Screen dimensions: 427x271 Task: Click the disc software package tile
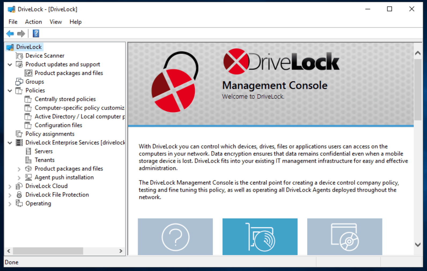tap(344, 237)
